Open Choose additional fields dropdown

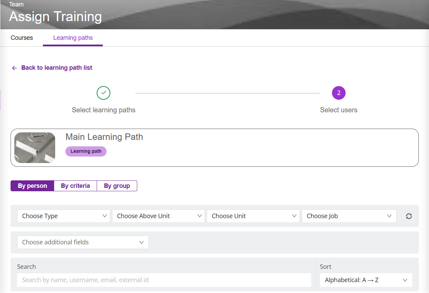(83, 242)
